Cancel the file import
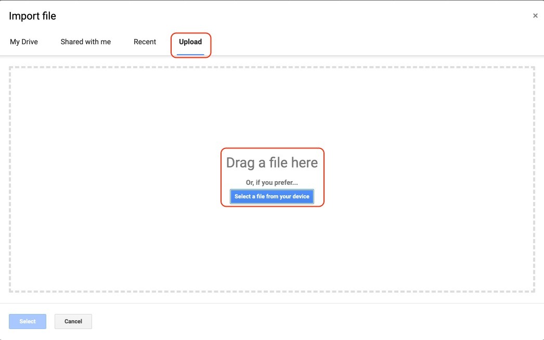 73,321
